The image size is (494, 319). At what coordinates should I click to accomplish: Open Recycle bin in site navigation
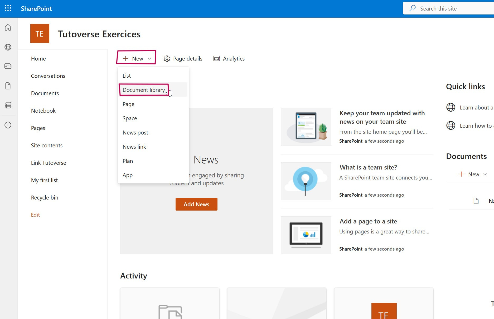click(45, 198)
